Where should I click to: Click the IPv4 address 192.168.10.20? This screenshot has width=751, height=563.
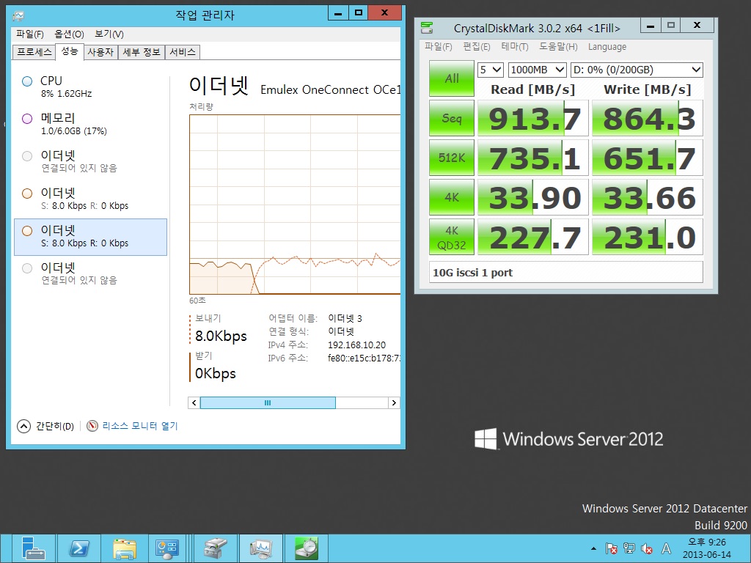click(357, 345)
